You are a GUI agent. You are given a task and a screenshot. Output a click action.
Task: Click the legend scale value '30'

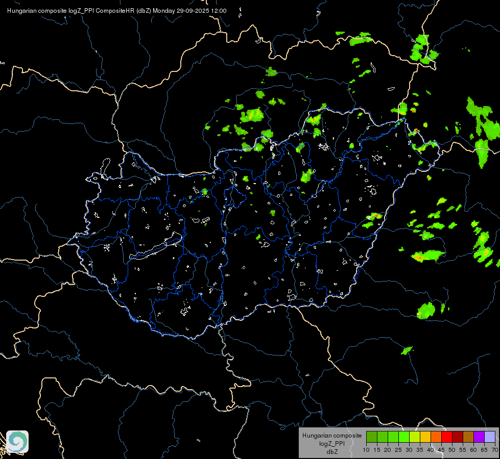tap(409, 450)
